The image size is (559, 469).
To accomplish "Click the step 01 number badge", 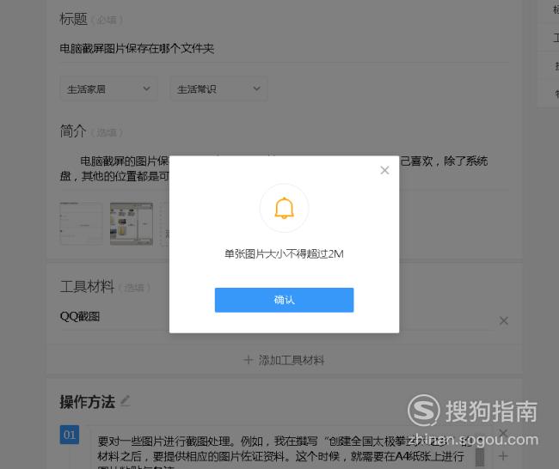I will [70, 435].
